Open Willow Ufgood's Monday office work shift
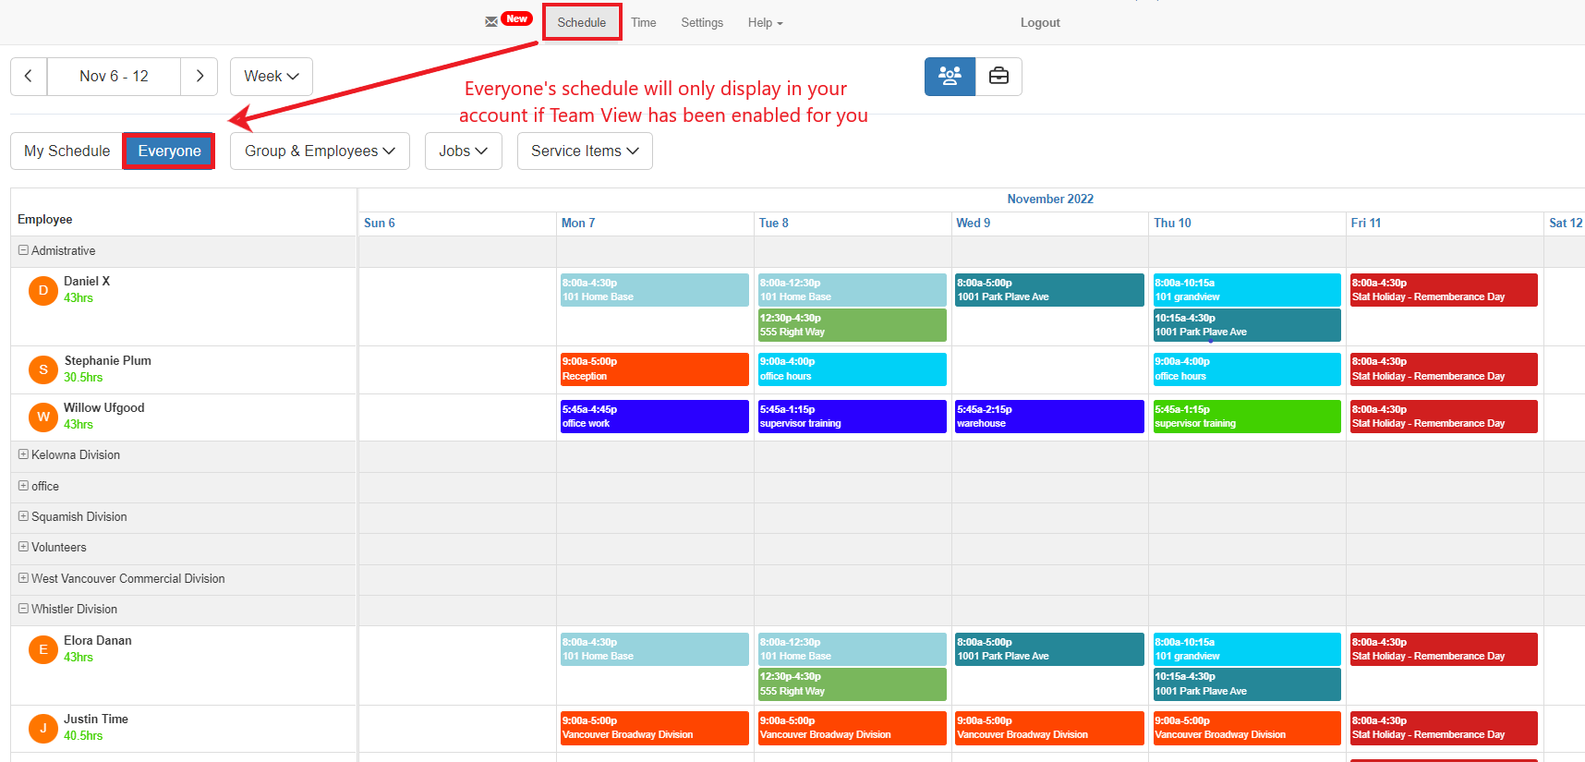 coord(655,417)
